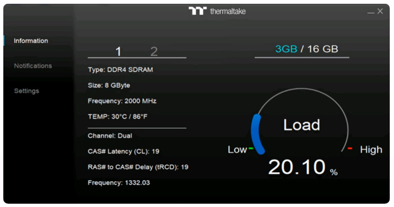394x207 pixels.
Task: Click the green Low indicator mark
Action: (x=251, y=148)
